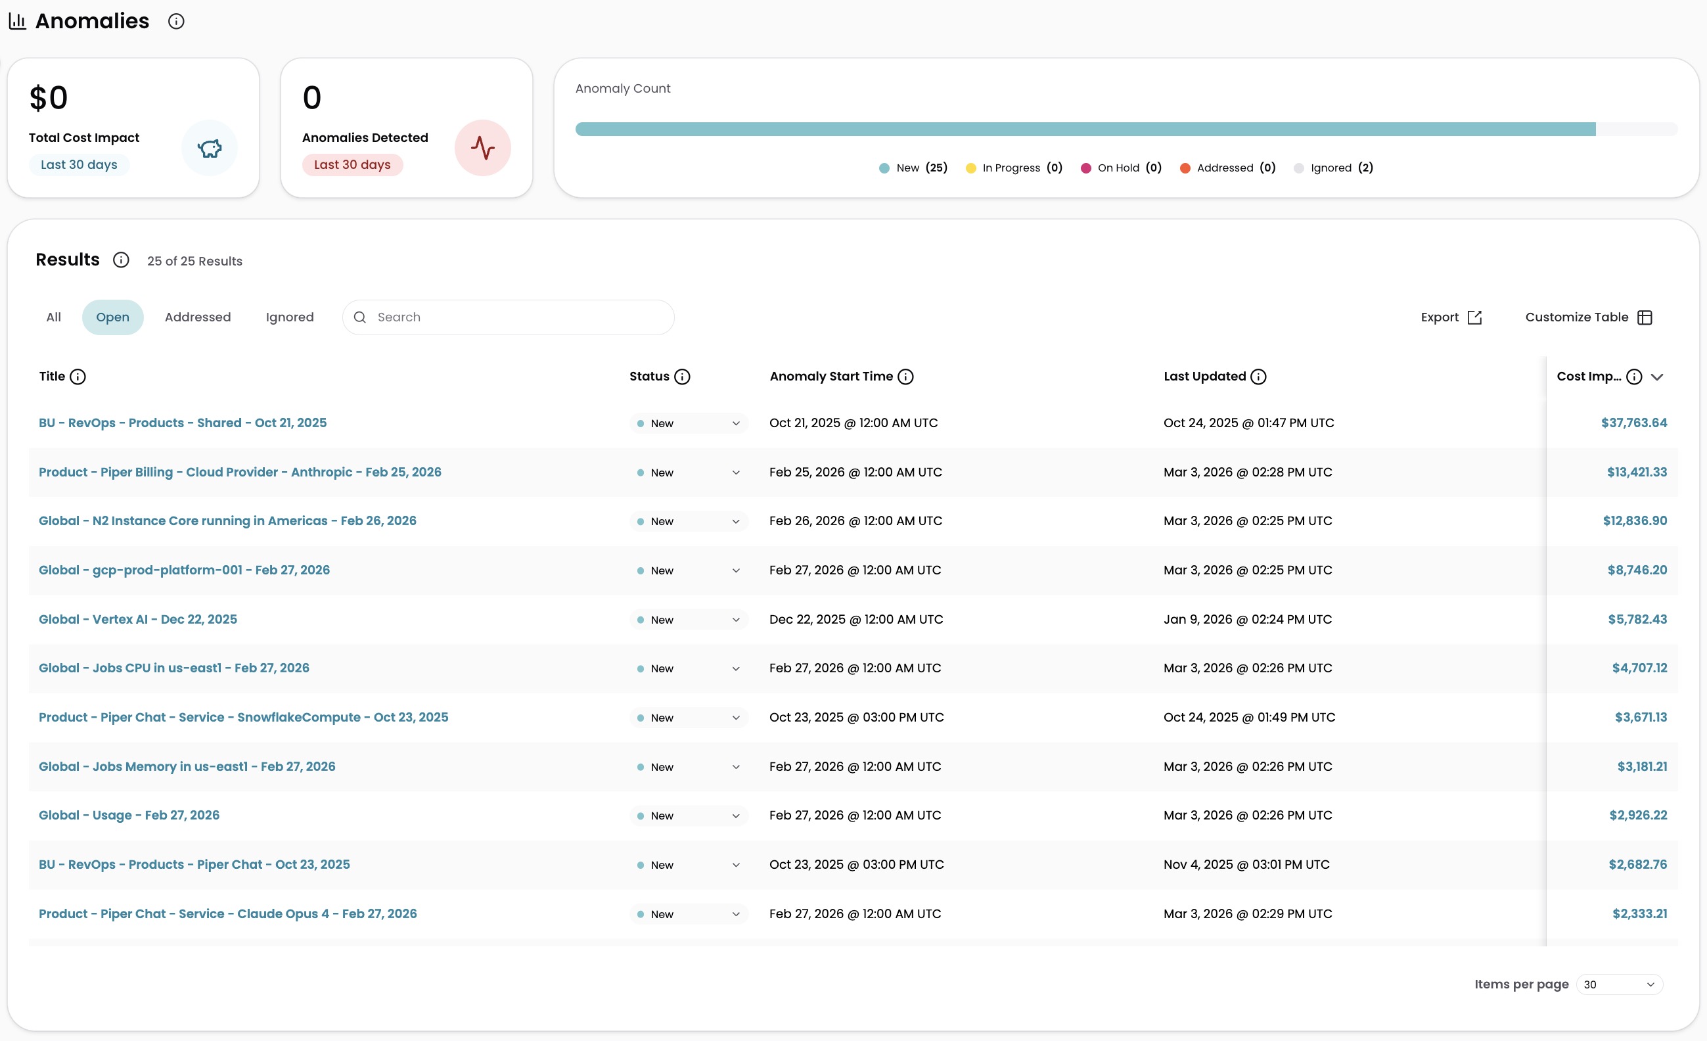
Task: Click the In Progress (0) legend swatch
Action: (970, 168)
